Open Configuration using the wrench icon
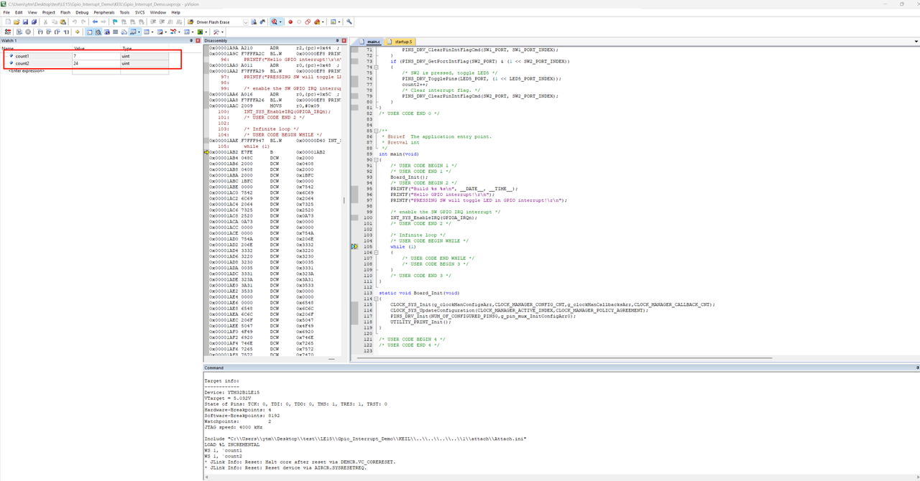The width and height of the screenshot is (920, 481). click(349, 22)
